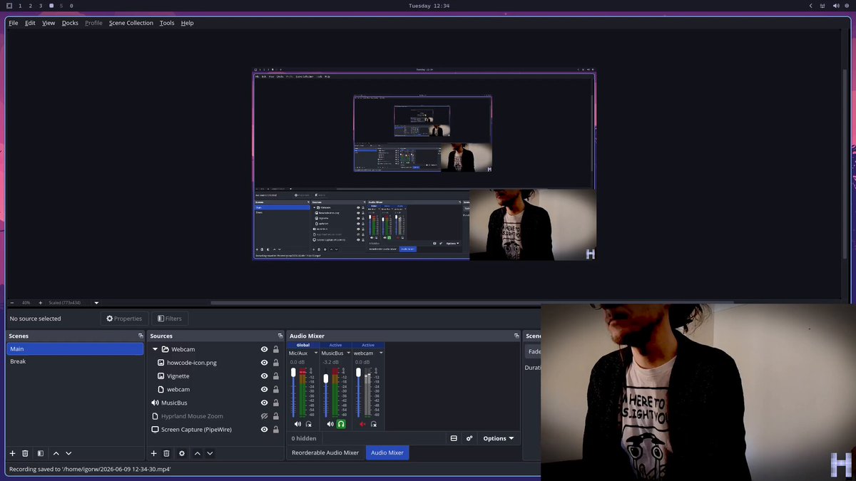
Task: Switch to Reorderable Audio Mixer tab
Action: click(325, 452)
